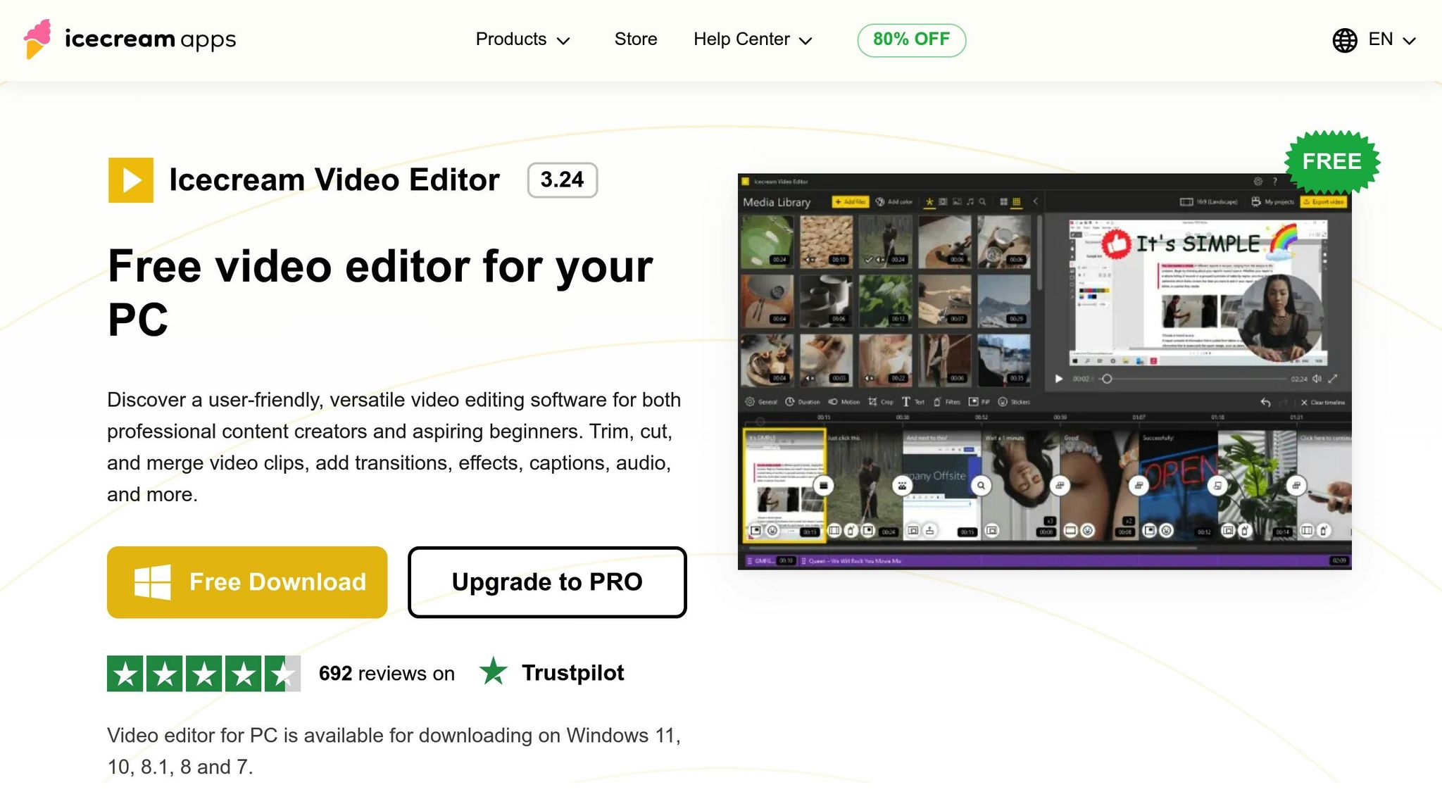The image size is (1442, 811).
Task: Select the mountain 00:29 library thumbnail
Action: pos(1004,301)
